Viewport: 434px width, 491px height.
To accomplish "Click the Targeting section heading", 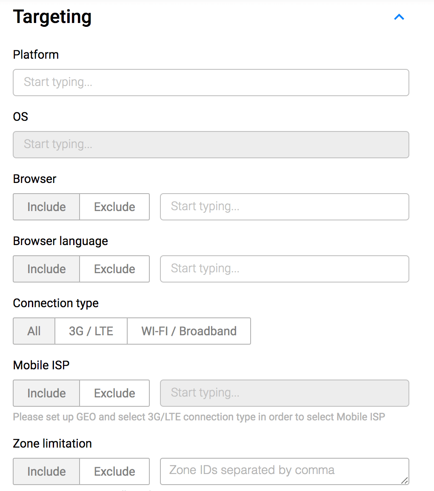I will click(52, 17).
